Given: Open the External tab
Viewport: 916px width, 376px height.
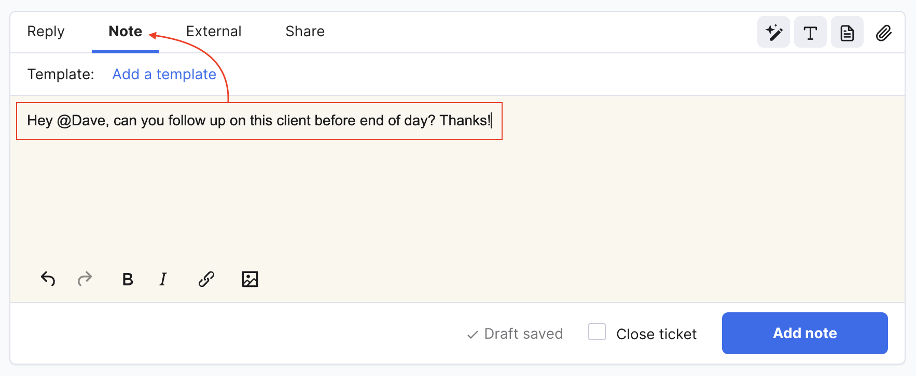Looking at the screenshot, I should [x=214, y=32].
